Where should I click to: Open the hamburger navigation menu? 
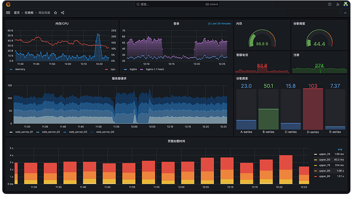8,13
